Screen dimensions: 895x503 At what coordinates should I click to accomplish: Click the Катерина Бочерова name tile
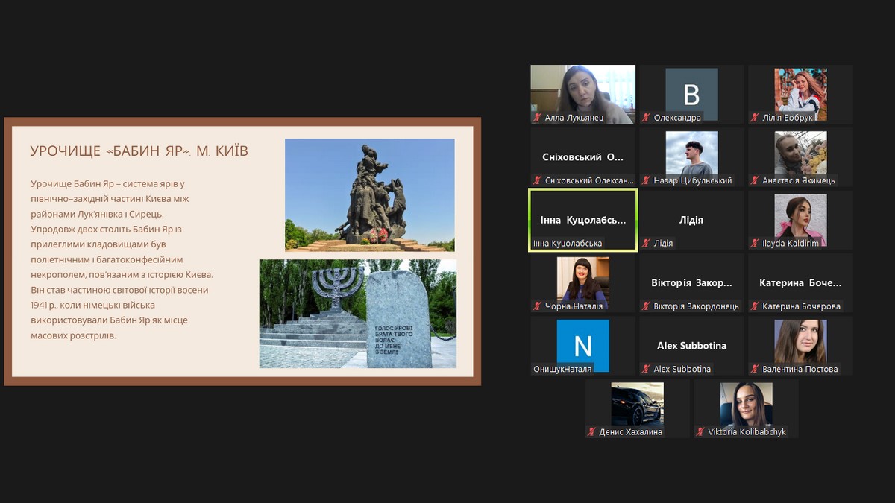click(x=800, y=283)
